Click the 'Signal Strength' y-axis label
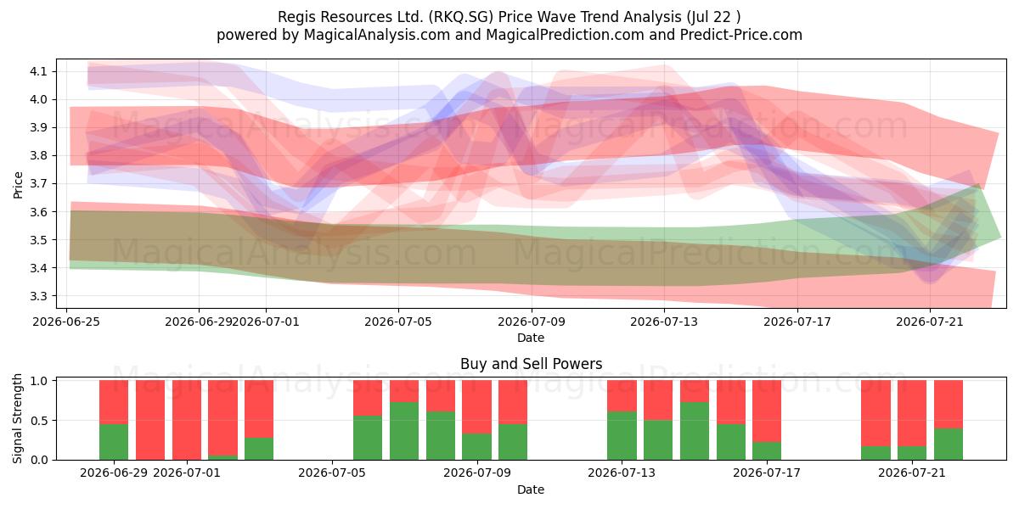 [18, 420]
